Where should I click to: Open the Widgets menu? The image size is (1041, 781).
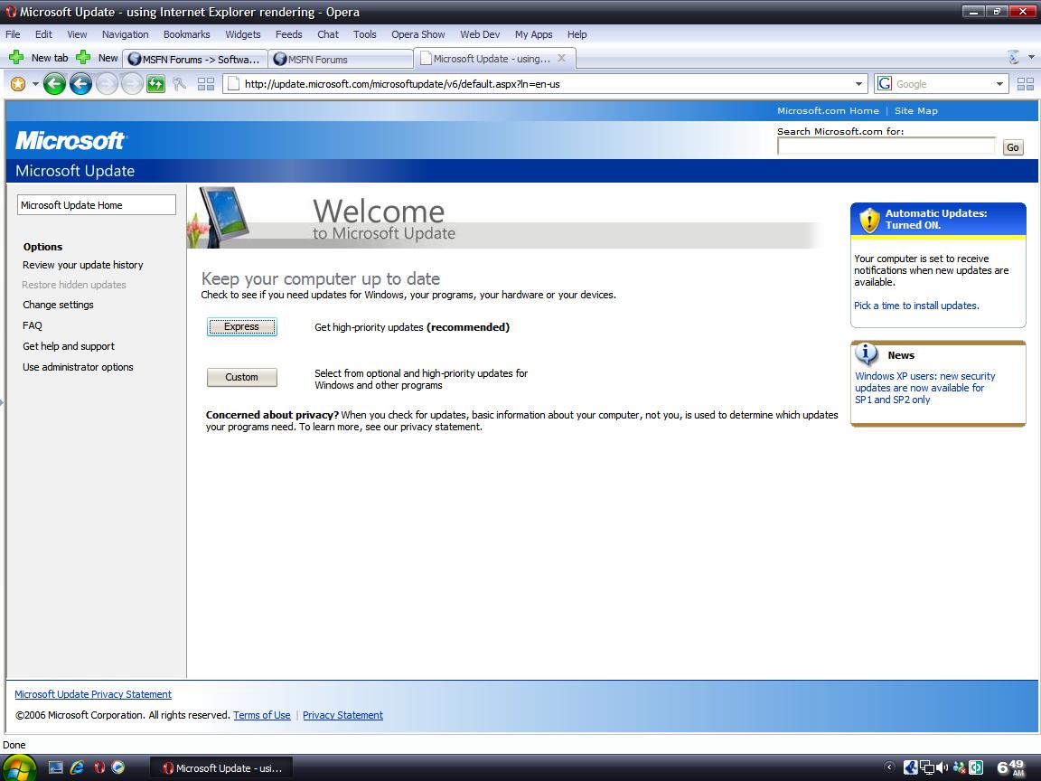(x=243, y=34)
